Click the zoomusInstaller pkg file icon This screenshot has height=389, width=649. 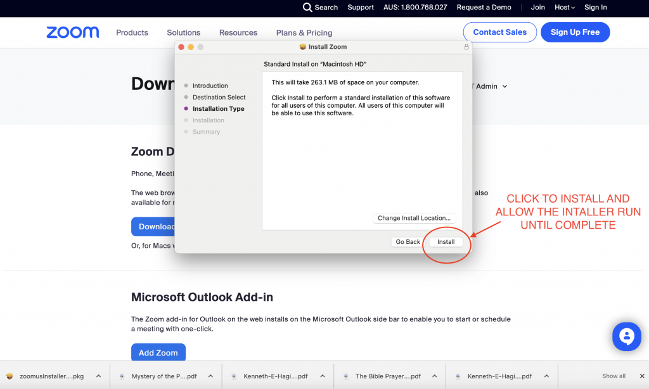coord(10,376)
